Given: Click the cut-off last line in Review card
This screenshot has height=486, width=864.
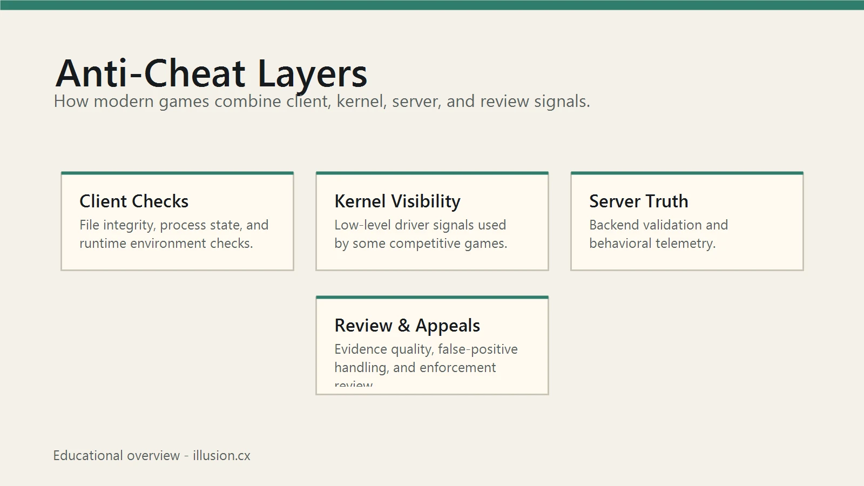Looking at the screenshot, I should (354, 384).
